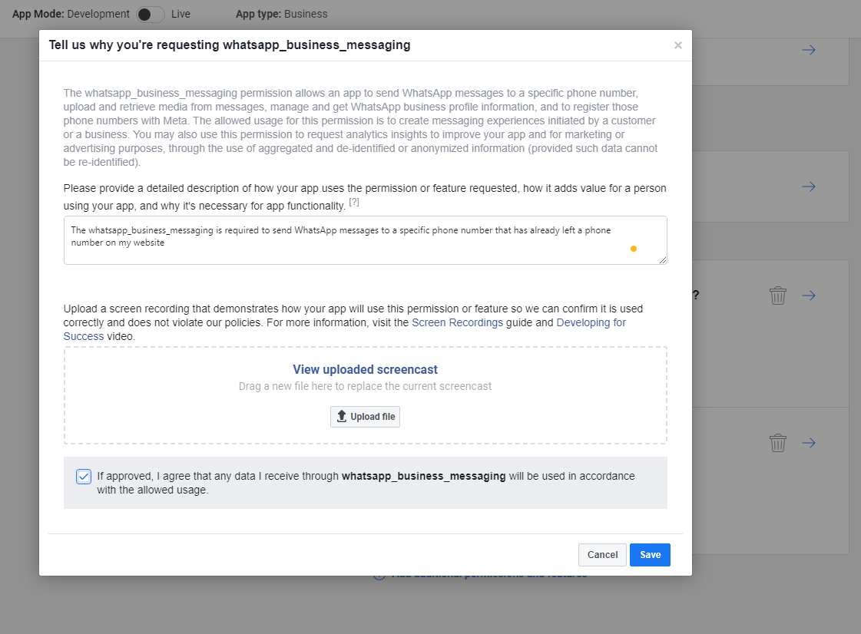Viewport: 861px width, 634px height.
Task: Click the lowest trash icon on the background page
Action: (777, 442)
